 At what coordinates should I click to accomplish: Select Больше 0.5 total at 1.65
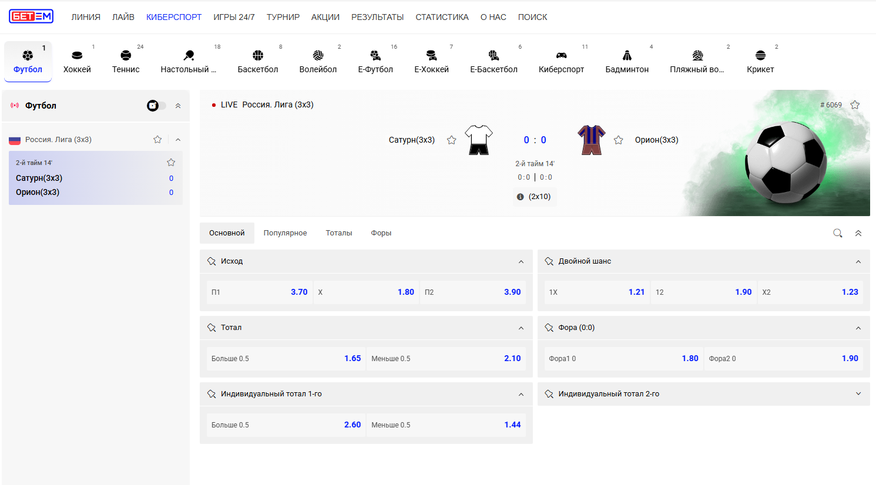(x=286, y=358)
